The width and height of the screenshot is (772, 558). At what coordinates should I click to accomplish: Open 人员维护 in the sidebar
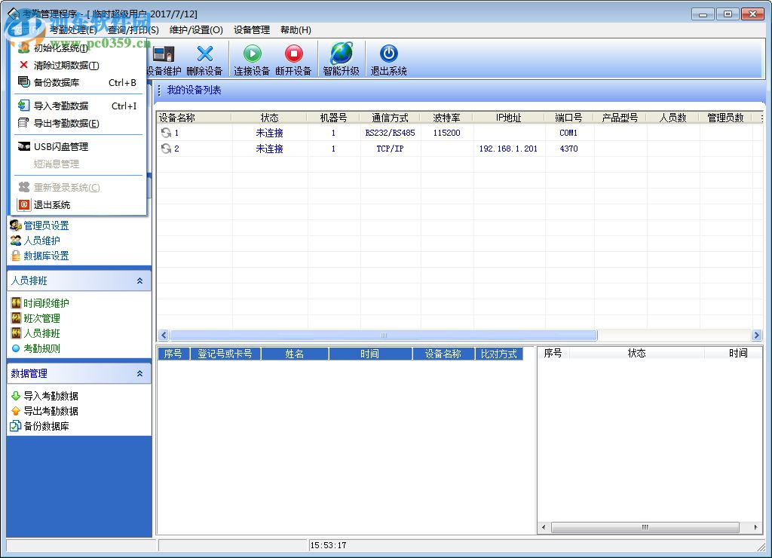[x=41, y=241]
